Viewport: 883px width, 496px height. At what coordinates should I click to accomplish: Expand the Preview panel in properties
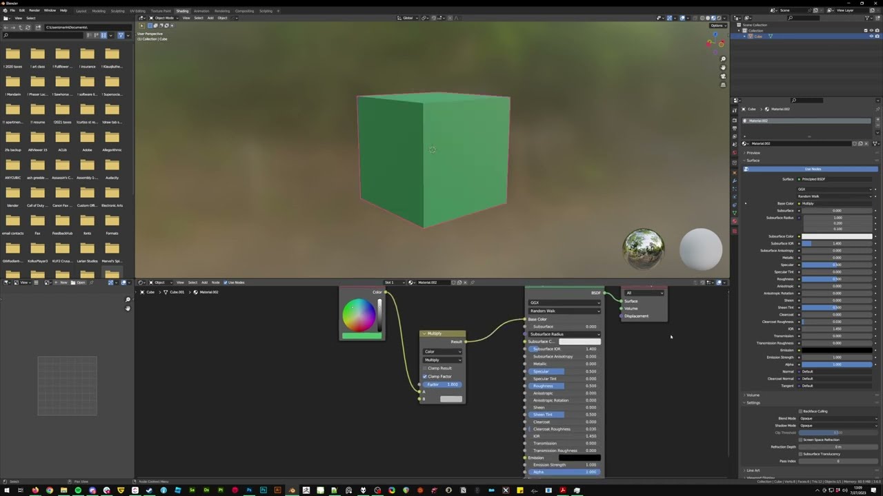pyautogui.click(x=753, y=152)
